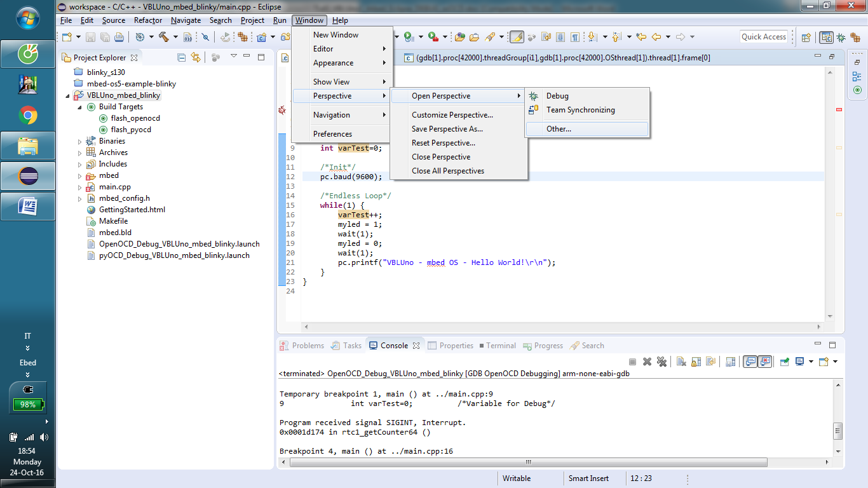
Task: Toggle Link with Editor in Project Explorer
Action: click(x=196, y=57)
